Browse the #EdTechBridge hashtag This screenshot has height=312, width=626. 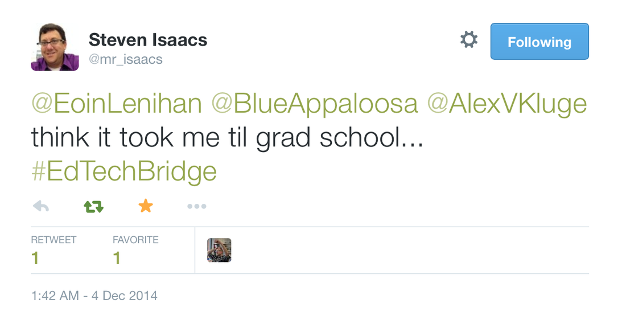124,171
